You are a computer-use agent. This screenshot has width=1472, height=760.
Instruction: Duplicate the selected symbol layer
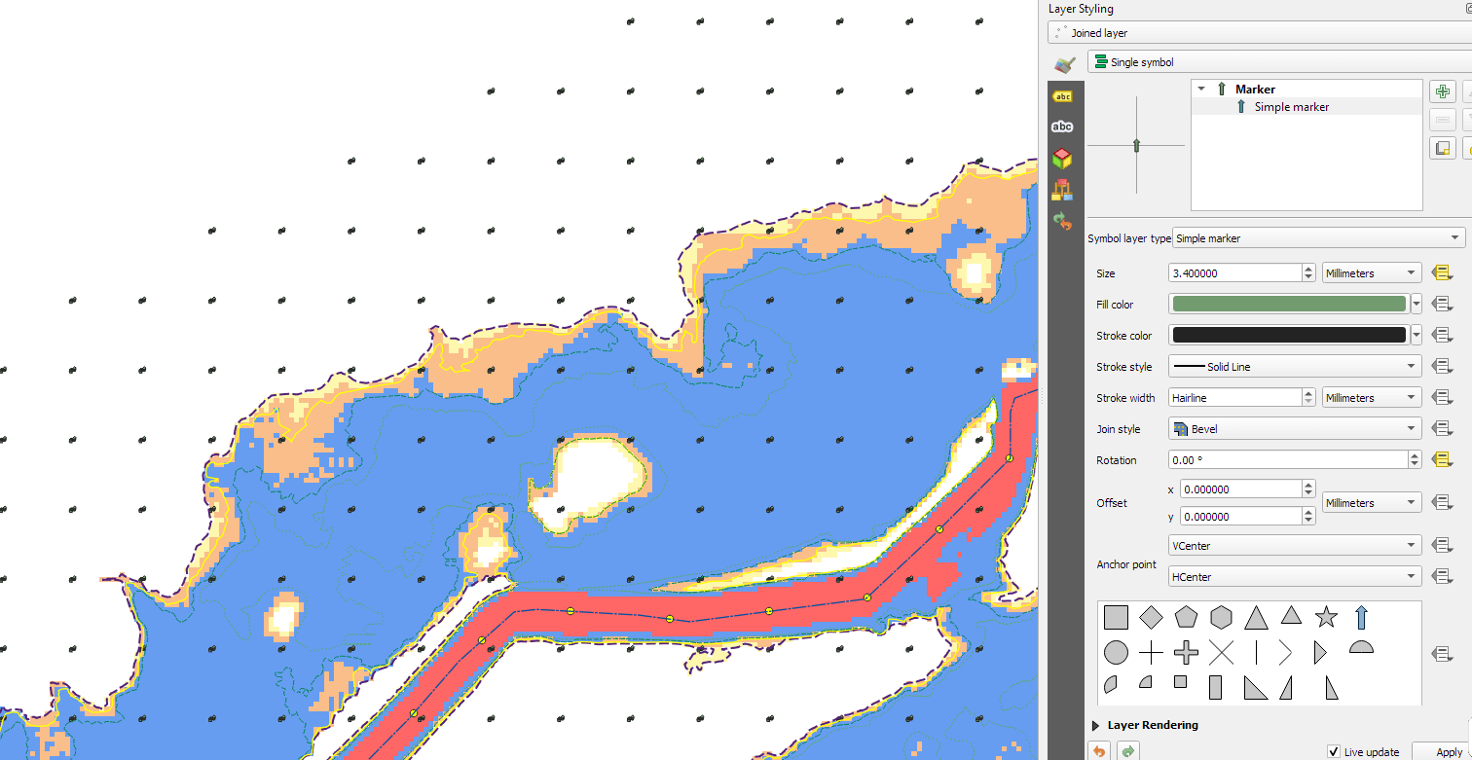point(1442,148)
